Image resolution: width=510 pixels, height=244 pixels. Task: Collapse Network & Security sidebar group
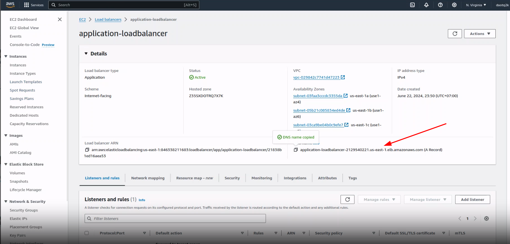(6, 202)
